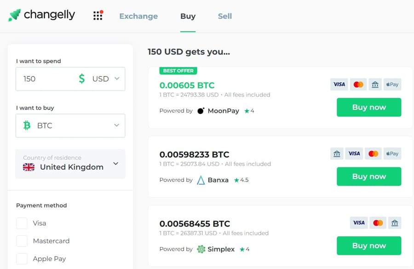Tick the Apple Pay payment checkbox
The width and height of the screenshot is (414, 269).
[22, 258]
